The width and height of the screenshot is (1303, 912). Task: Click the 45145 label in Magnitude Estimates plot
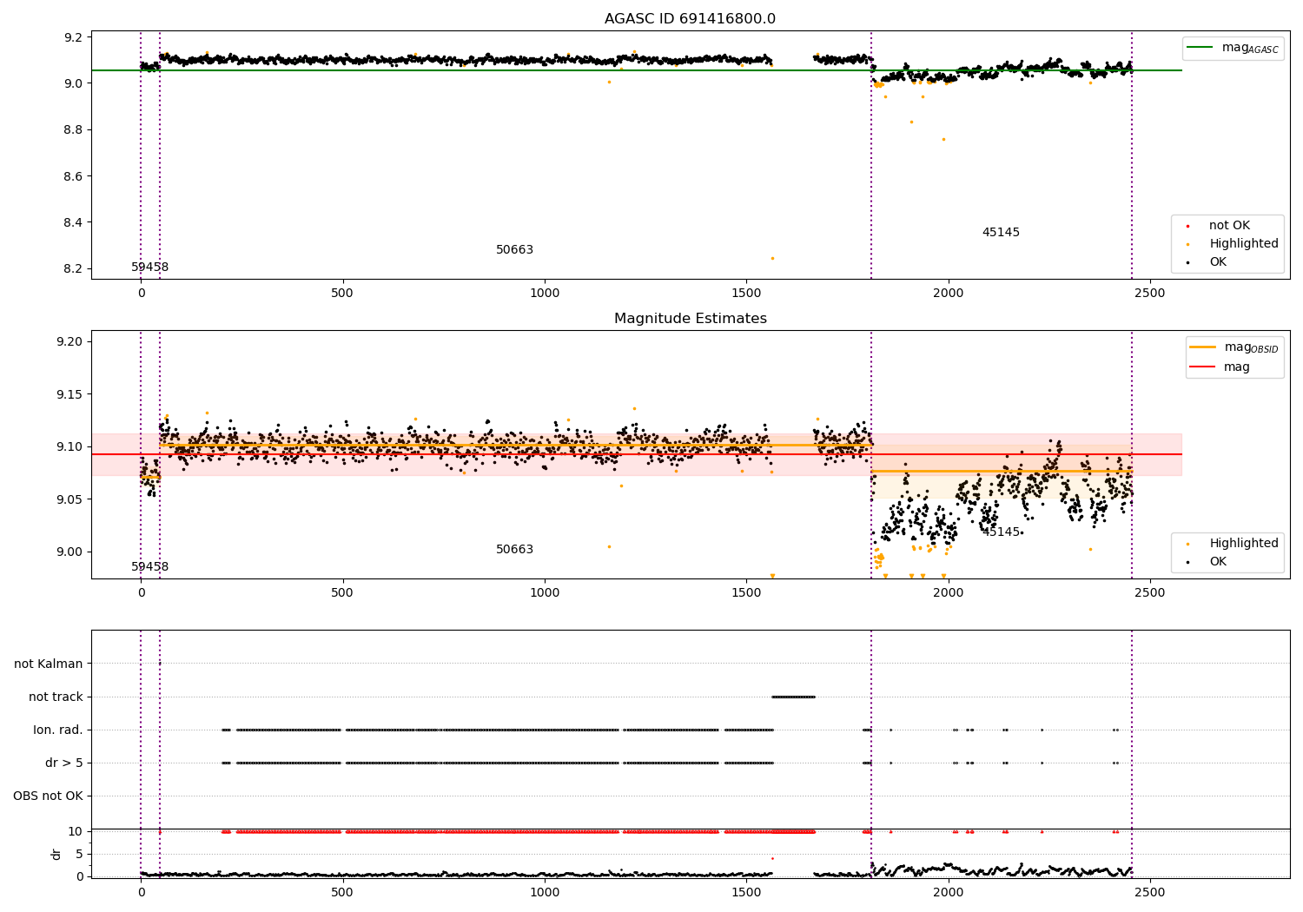point(1001,532)
